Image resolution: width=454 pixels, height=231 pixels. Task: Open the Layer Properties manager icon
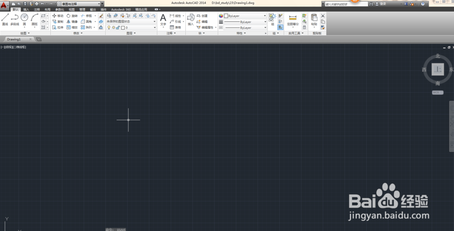tap(109, 15)
